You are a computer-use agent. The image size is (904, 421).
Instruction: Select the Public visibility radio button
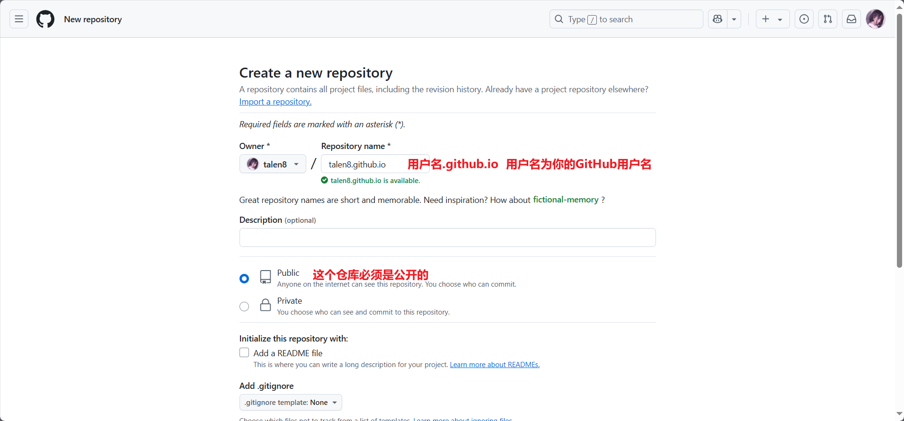pyautogui.click(x=244, y=279)
